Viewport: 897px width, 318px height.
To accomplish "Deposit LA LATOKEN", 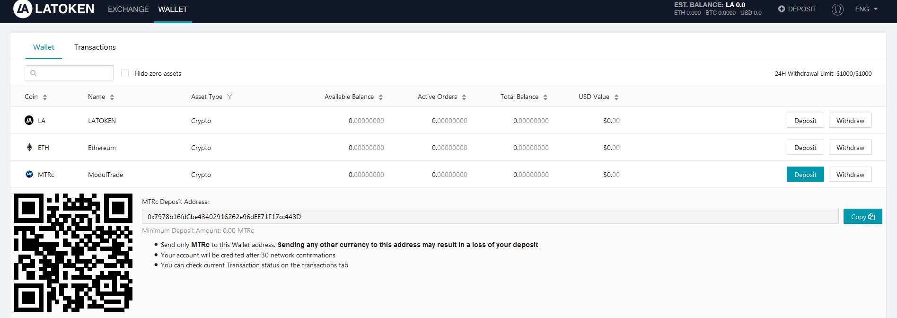I will (x=805, y=120).
